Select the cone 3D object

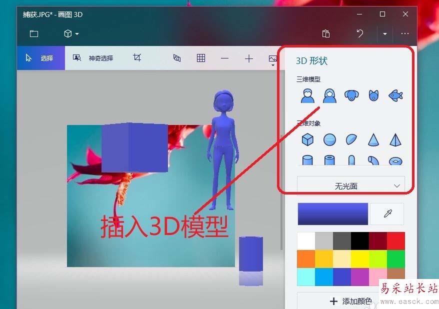pyautogui.click(x=373, y=139)
